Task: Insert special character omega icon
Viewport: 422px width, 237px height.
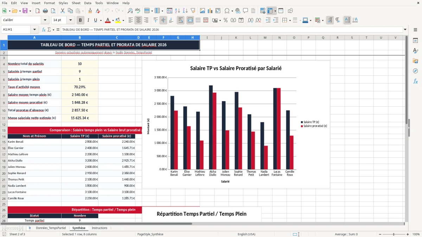Action: (x=227, y=11)
